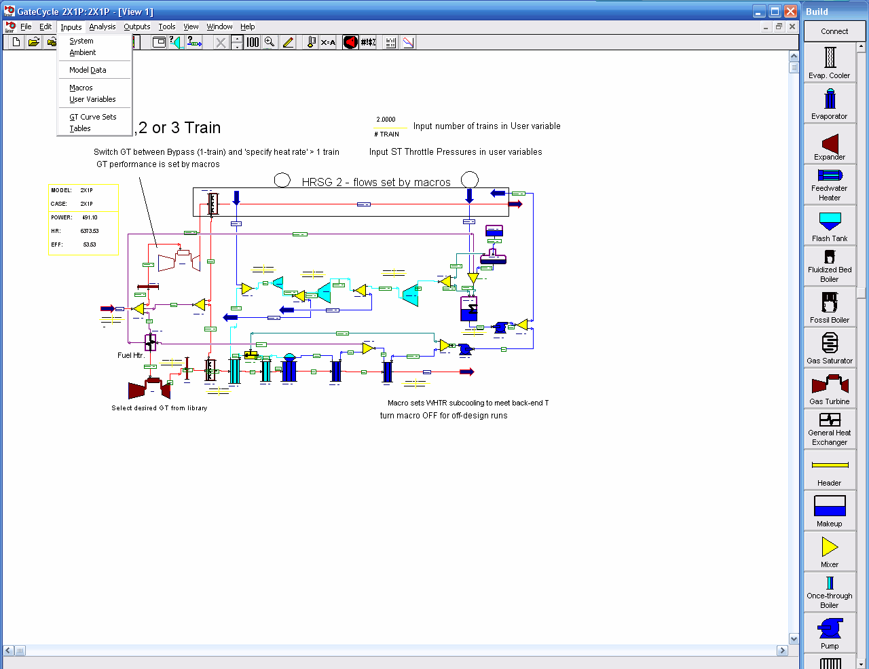This screenshot has width=869, height=669.
Task: Click the equipment help query icon
Action: (x=176, y=42)
